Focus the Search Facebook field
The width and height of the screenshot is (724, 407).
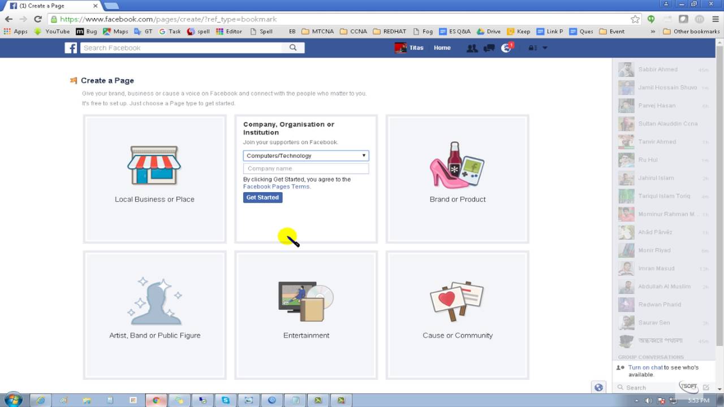coord(181,48)
